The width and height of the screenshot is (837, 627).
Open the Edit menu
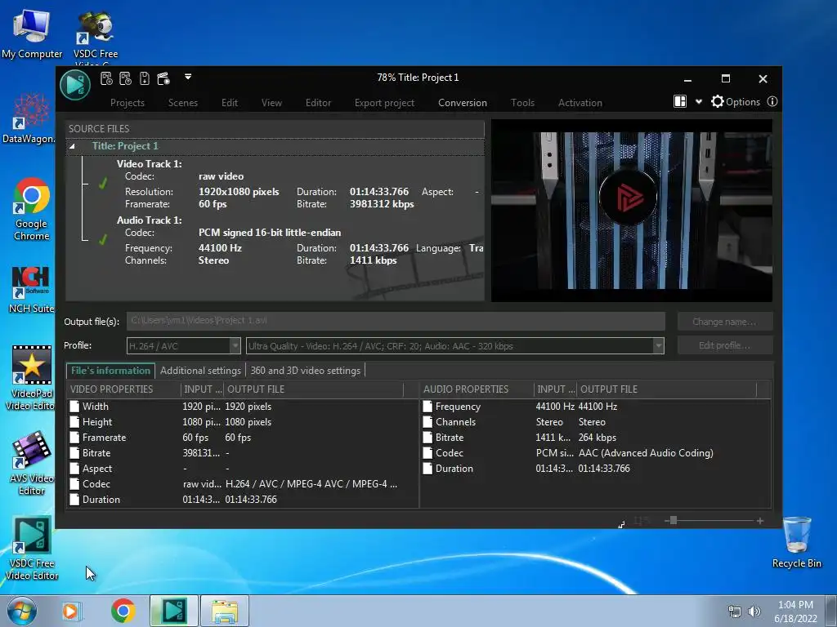pyautogui.click(x=230, y=103)
